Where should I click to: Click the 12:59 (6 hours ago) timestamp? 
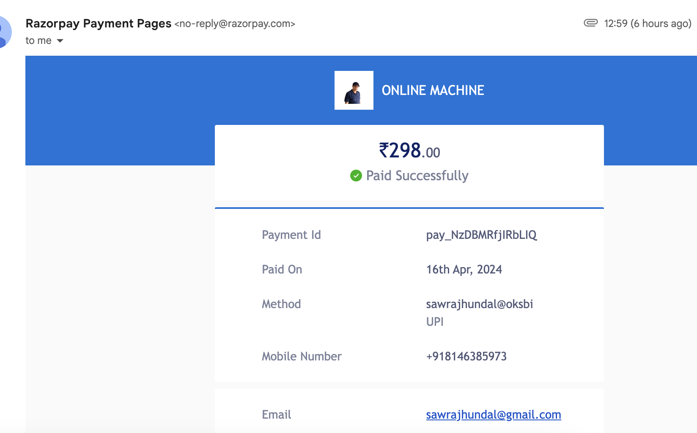pos(648,23)
